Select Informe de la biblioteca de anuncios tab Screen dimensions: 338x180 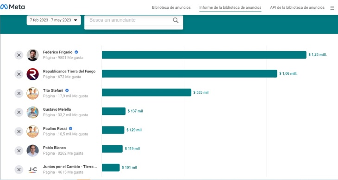(x=230, y=7)
